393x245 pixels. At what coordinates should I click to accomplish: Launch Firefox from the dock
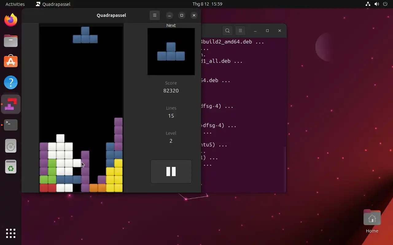pos(11,20)
